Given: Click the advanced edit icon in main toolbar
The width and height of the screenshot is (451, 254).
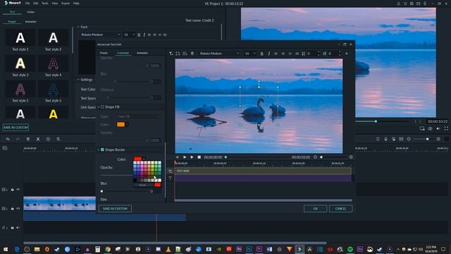Looking at the screenshot, I should point(58,139).
